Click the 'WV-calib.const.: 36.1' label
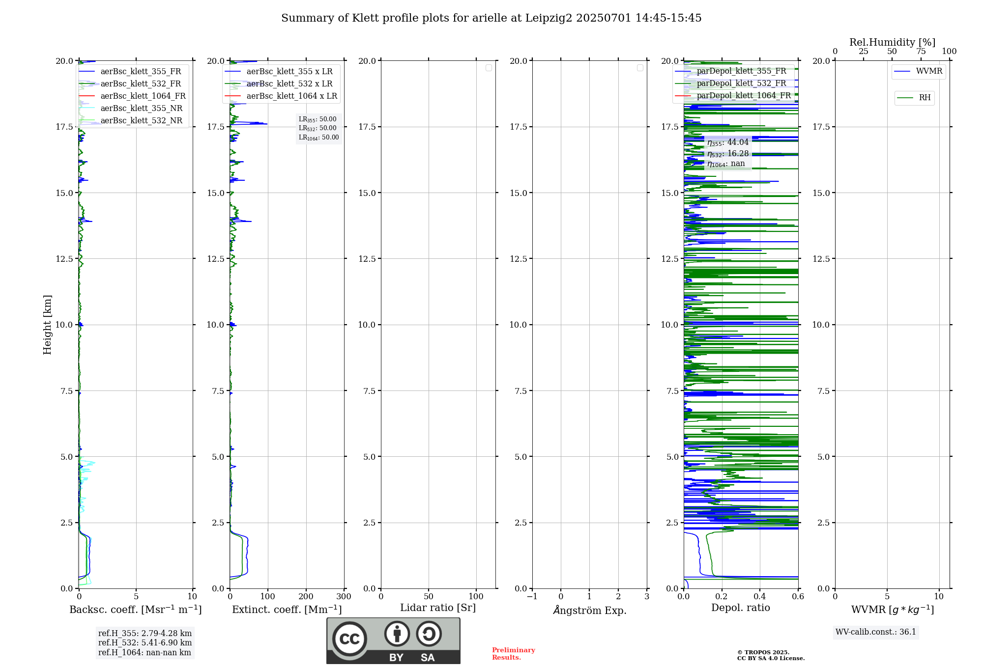 coord(876,632)
